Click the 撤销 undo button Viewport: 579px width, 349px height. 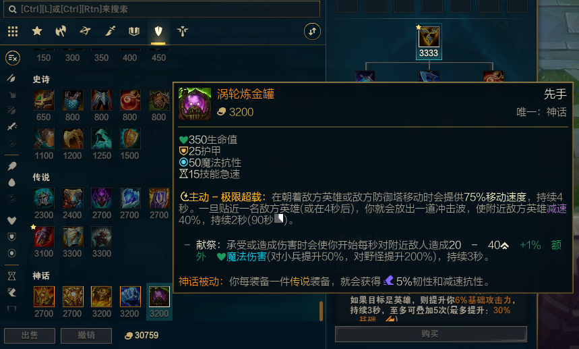coord(86,335)
